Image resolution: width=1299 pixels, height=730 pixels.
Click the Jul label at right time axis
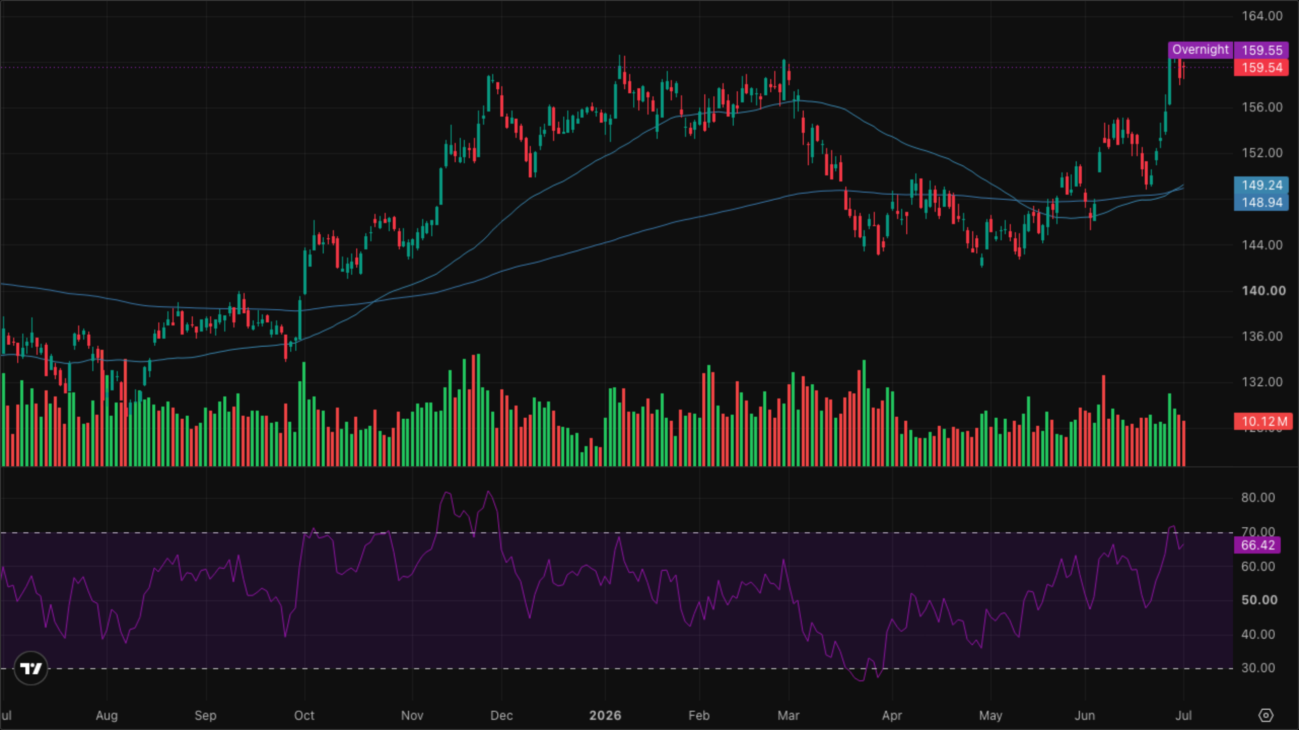tap(1183, 715)
